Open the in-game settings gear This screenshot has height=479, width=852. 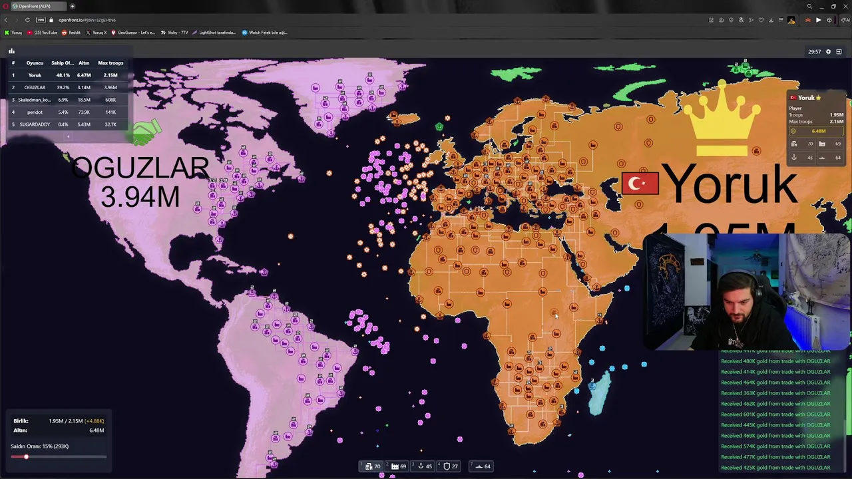(x=828, y=51)
